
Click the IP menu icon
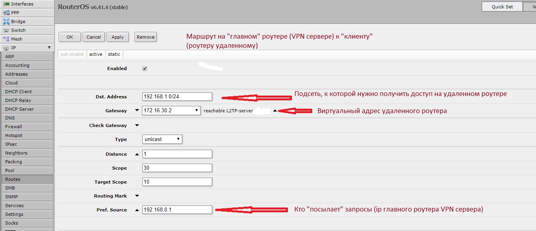6,48
